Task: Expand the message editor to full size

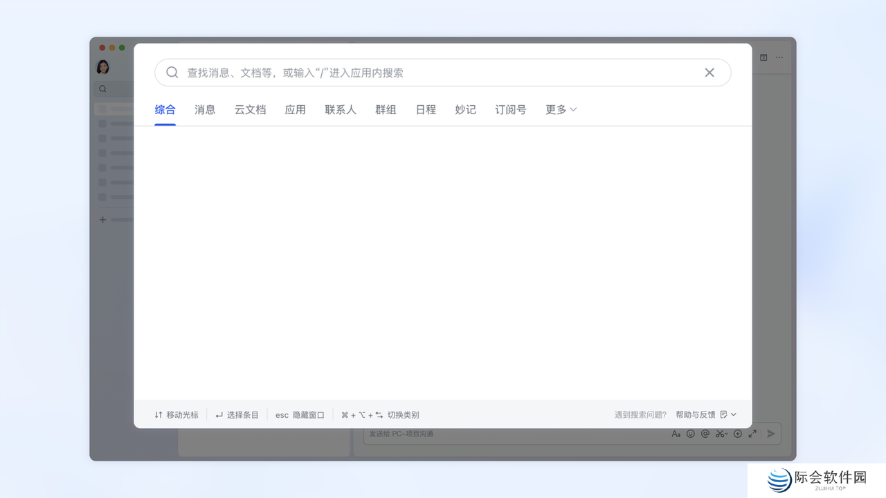Action: (x=752, y=434)
